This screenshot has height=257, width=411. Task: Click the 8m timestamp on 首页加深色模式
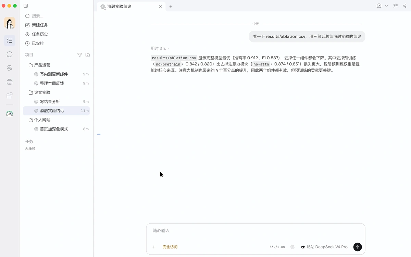(x=86, y=129)
